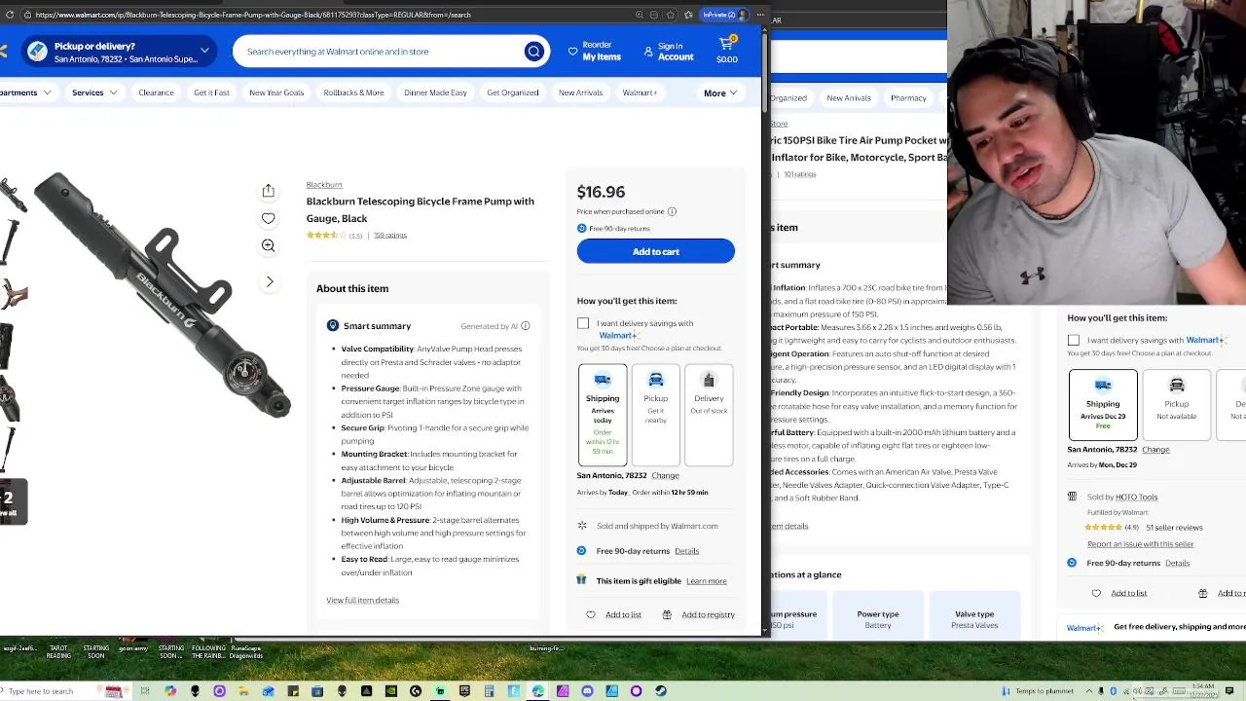1246x701 pixels.
Task: Open Rollbacks & More tab
Action: 353,92
